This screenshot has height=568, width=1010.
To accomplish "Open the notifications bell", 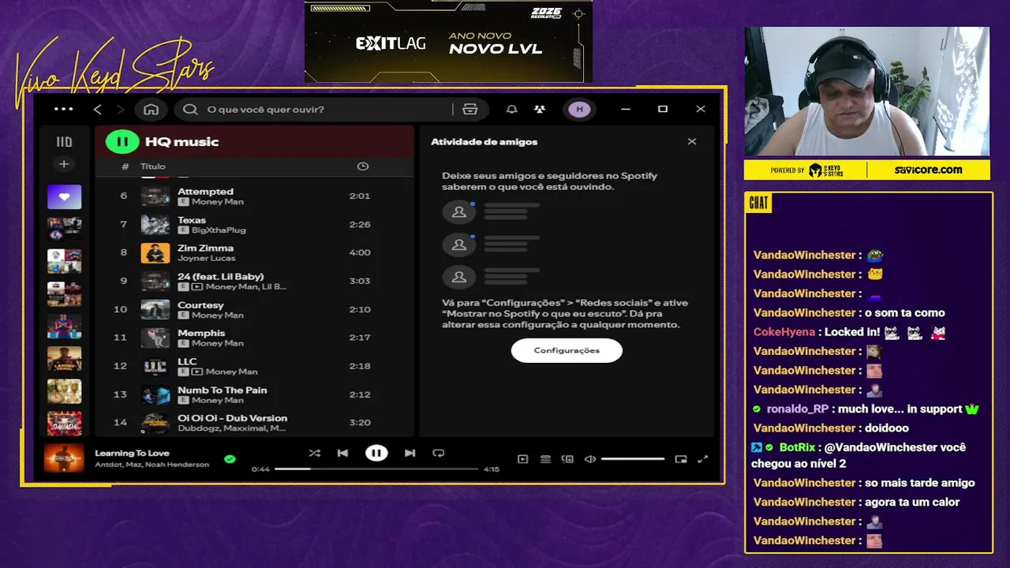I will point(512,109).
